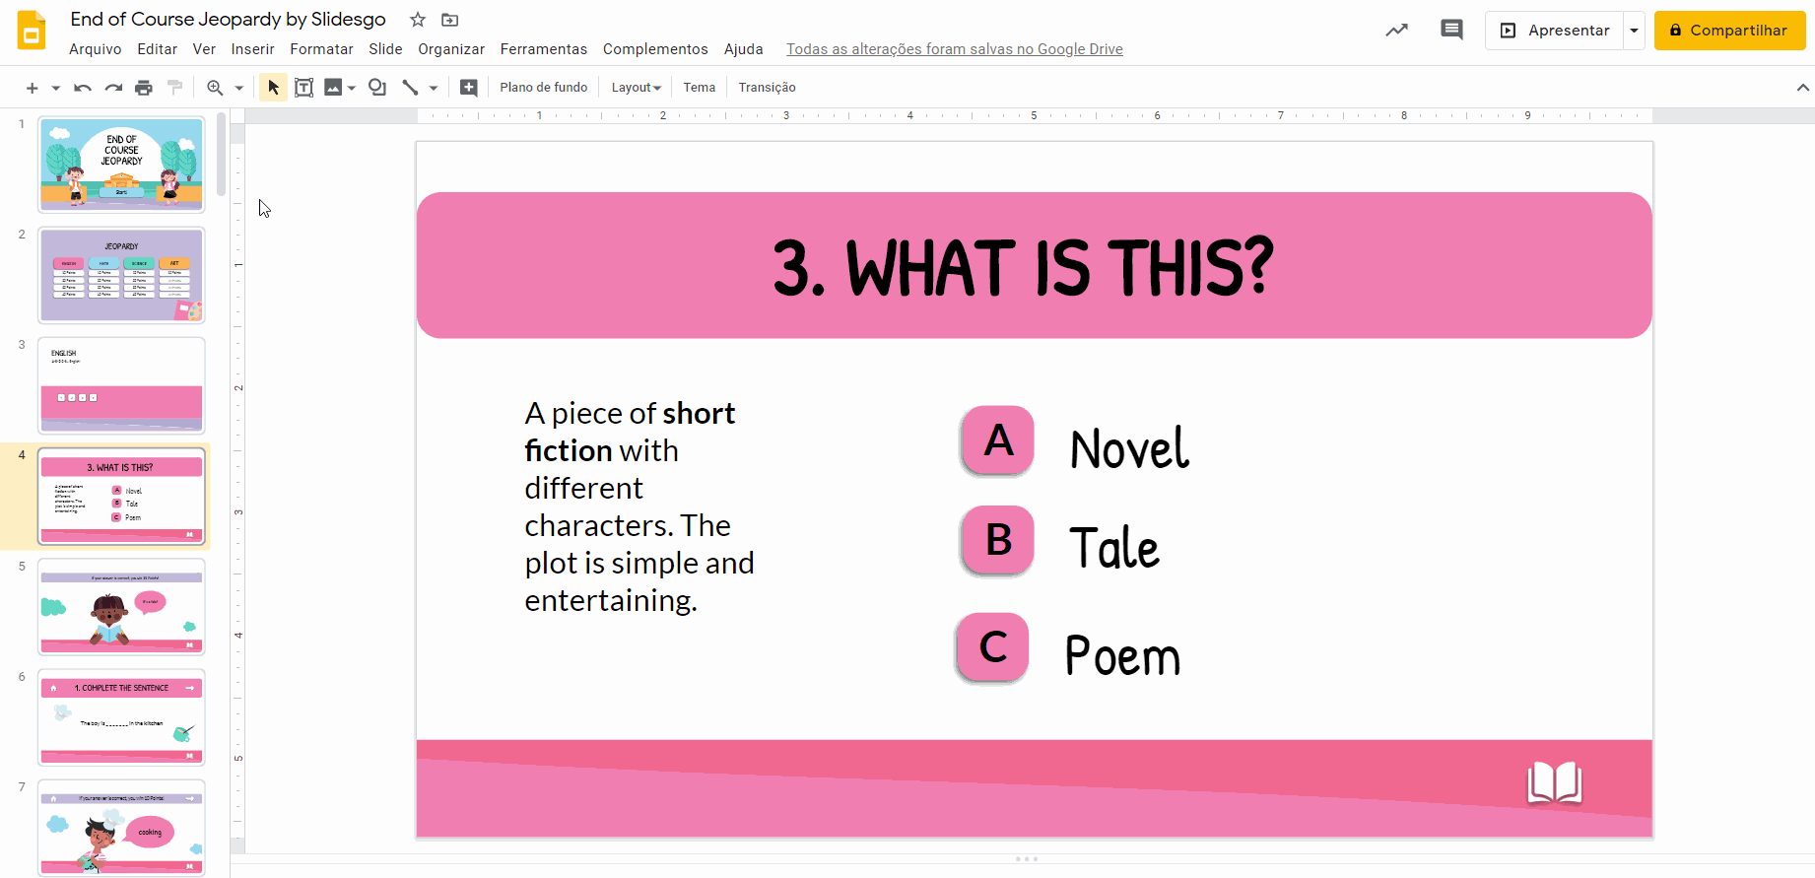This screenshot has height=878, width=1815.
Task: Open the zoom tool
Action: tap(215, 88)
